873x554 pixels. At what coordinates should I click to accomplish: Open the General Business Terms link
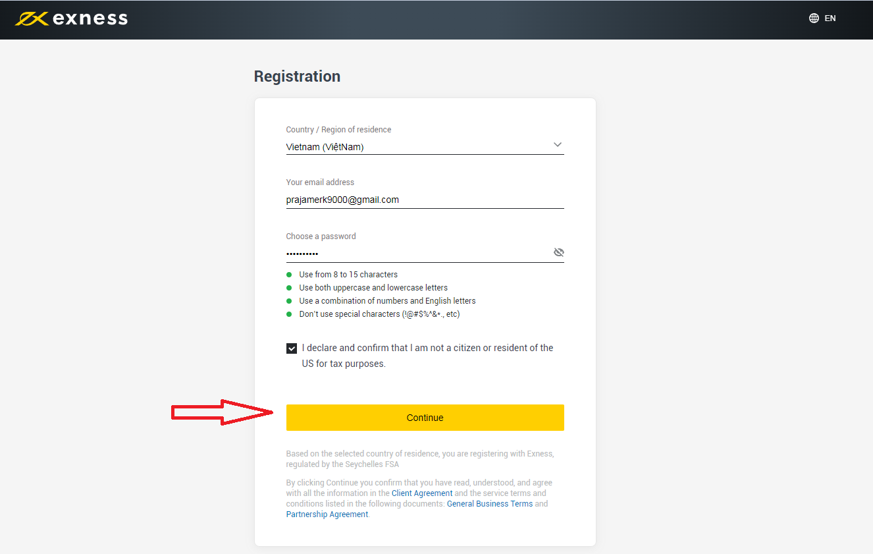(490, 503)
